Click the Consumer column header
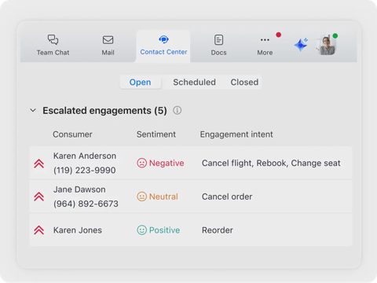 pyautogui.click(x=72, y=134)
